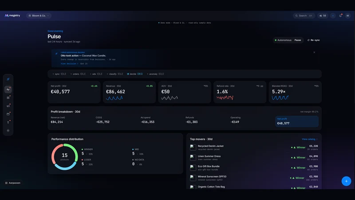This screenshot has height=200, width=355.
Task: Click the Eco Gift Box Bundle thumbnail
Action: 193,168
